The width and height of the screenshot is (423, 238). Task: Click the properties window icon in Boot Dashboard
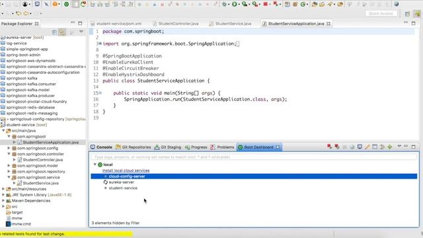375,147
